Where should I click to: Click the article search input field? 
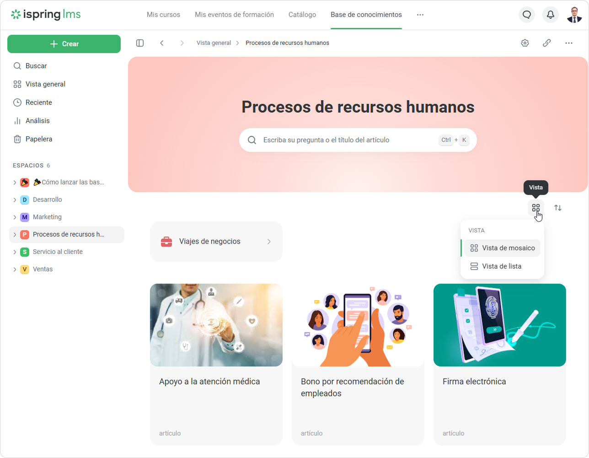pos(348,140)
